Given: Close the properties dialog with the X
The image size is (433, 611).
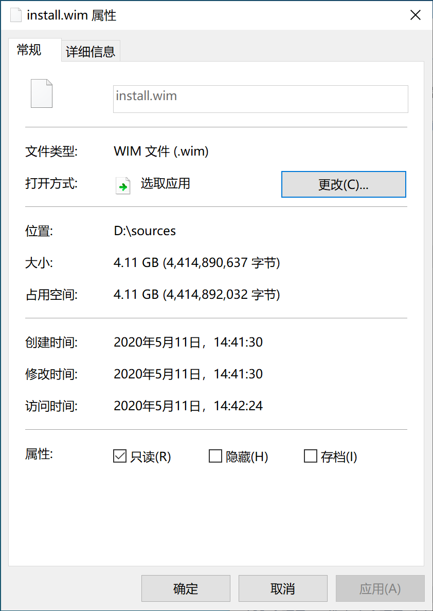Looking at the screenshot, I should tap(416, 15).
